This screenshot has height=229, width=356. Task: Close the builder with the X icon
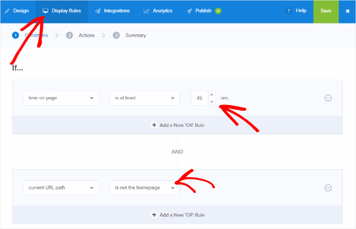point(347,11)
